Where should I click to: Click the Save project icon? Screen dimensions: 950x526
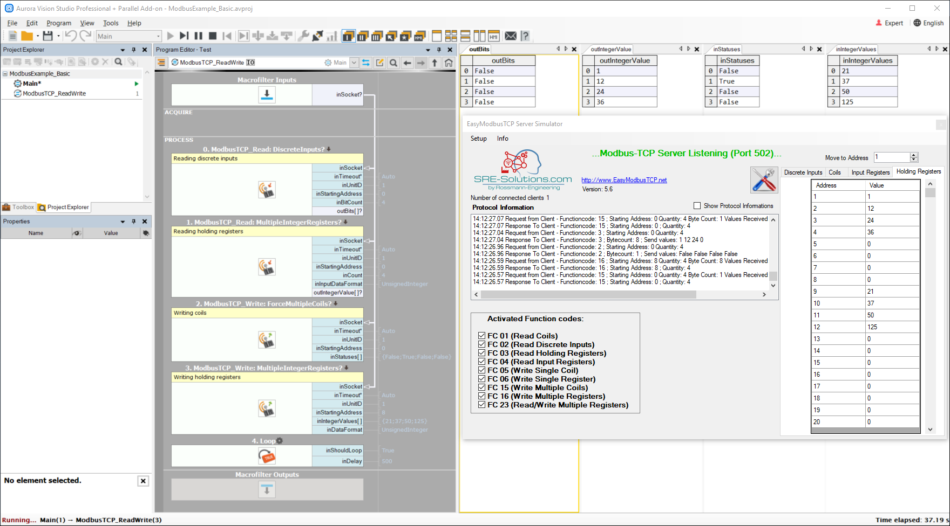47,36
